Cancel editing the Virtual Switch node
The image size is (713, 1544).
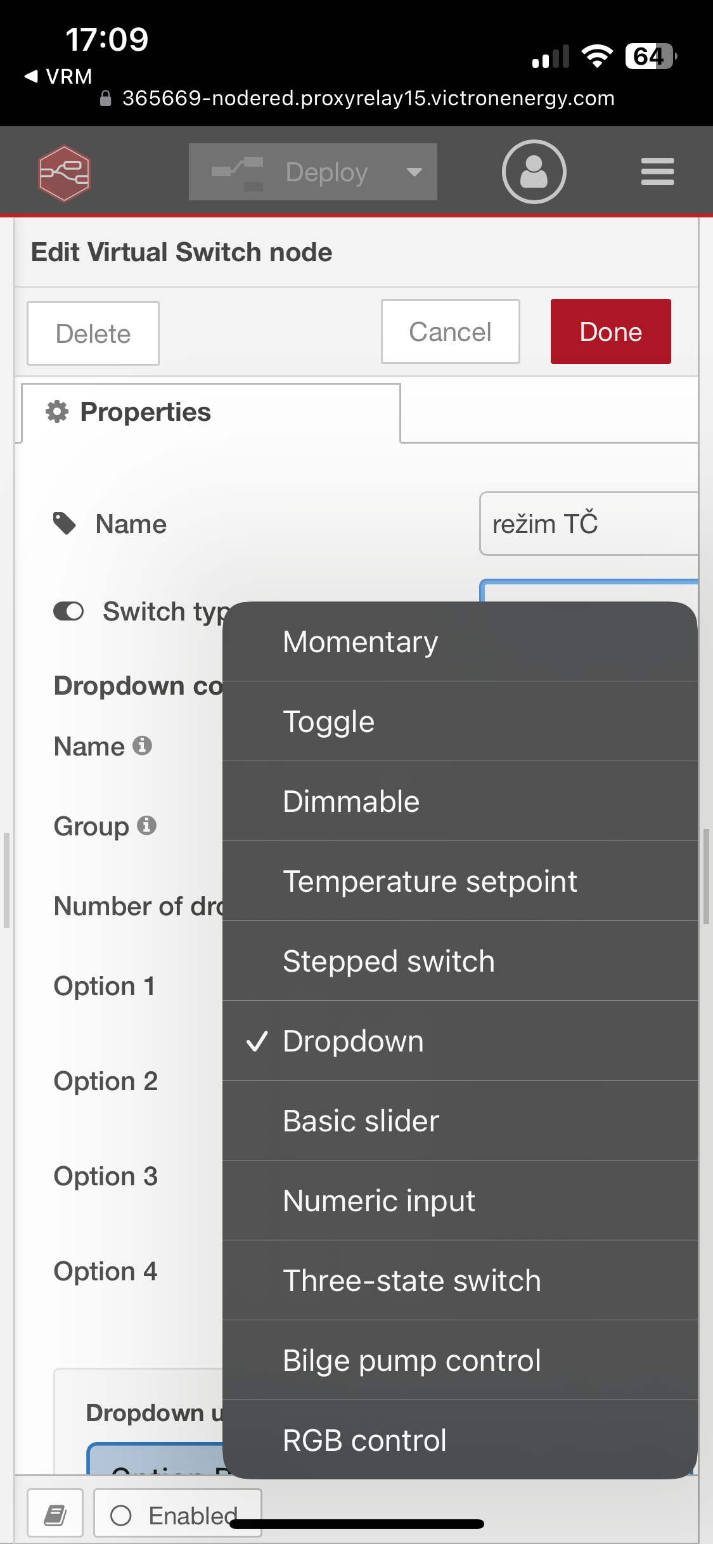click(451, 331)
